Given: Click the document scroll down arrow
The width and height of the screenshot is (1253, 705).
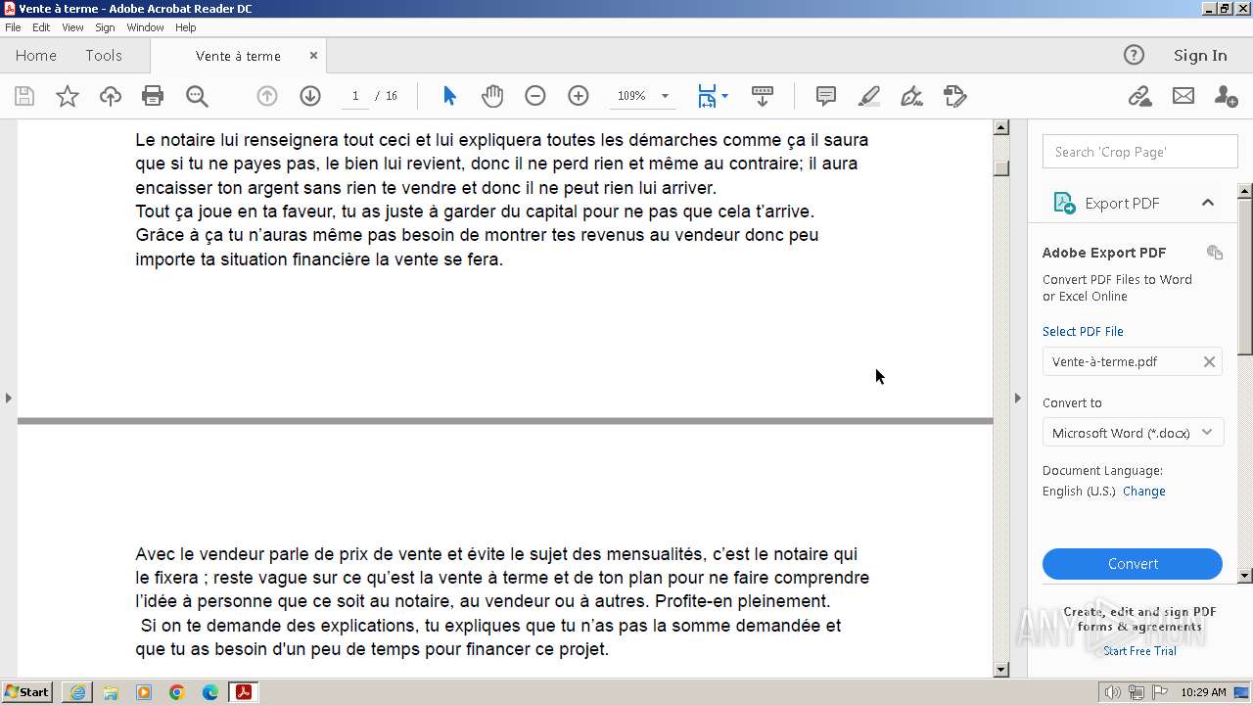Looking at the screenshot, I should (1000, 670).
